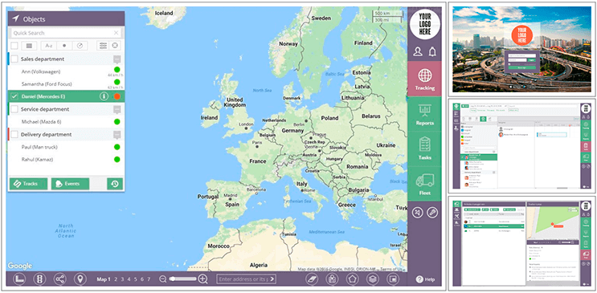Open the Tasks section
This screenshot has width=597, height=293.
pos(424,149)
